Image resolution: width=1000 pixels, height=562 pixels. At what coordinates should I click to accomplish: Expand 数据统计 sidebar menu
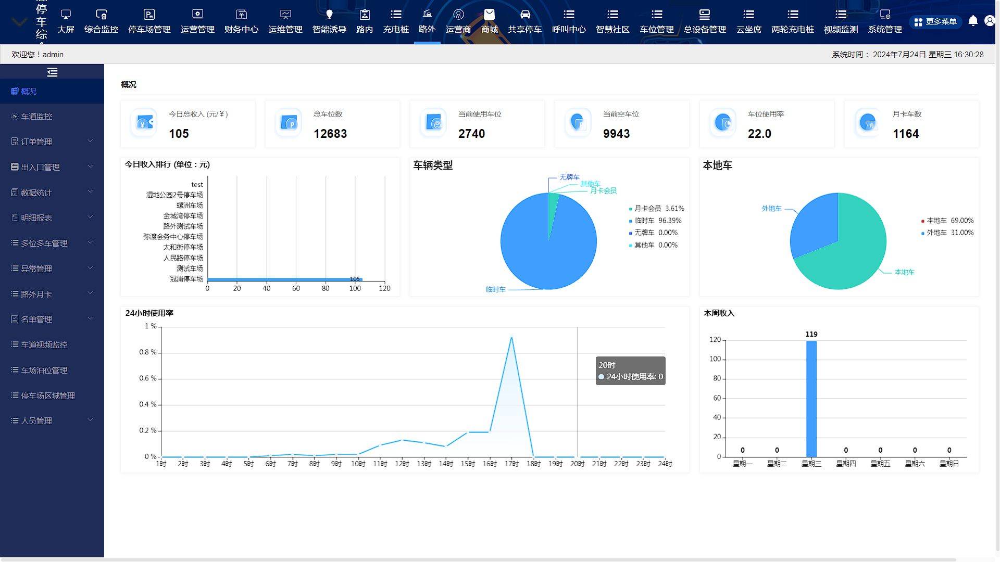52,193
